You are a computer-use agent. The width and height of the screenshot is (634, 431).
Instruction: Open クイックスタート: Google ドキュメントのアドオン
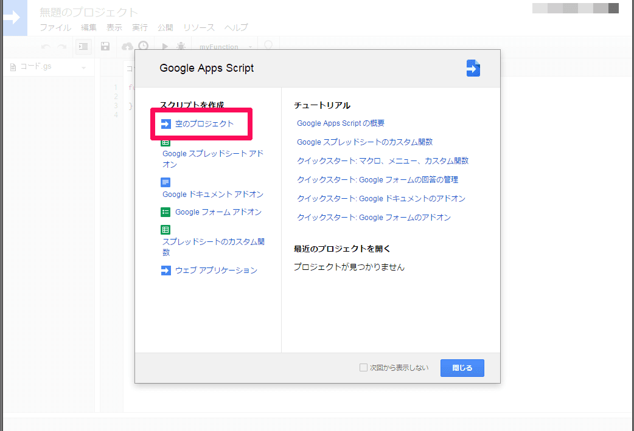coord(381,199)
